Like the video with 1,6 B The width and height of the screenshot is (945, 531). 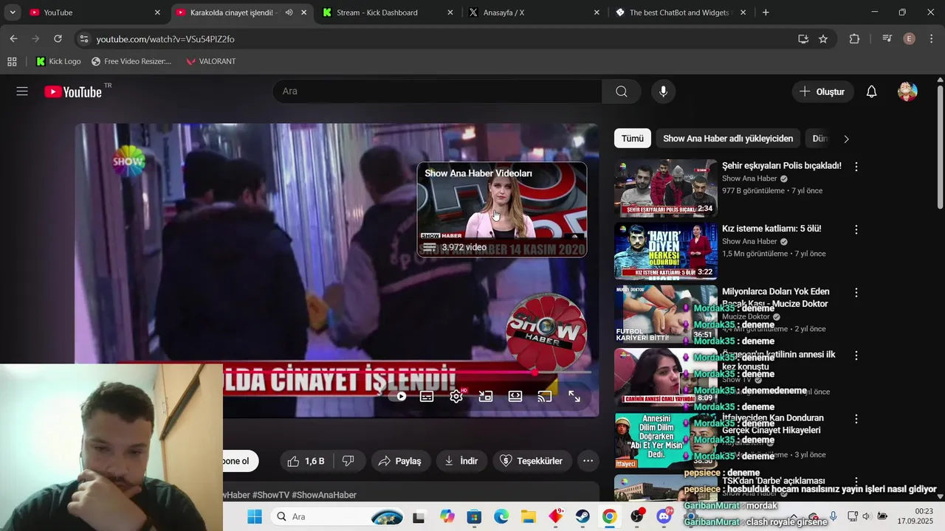tap(306, 461)
